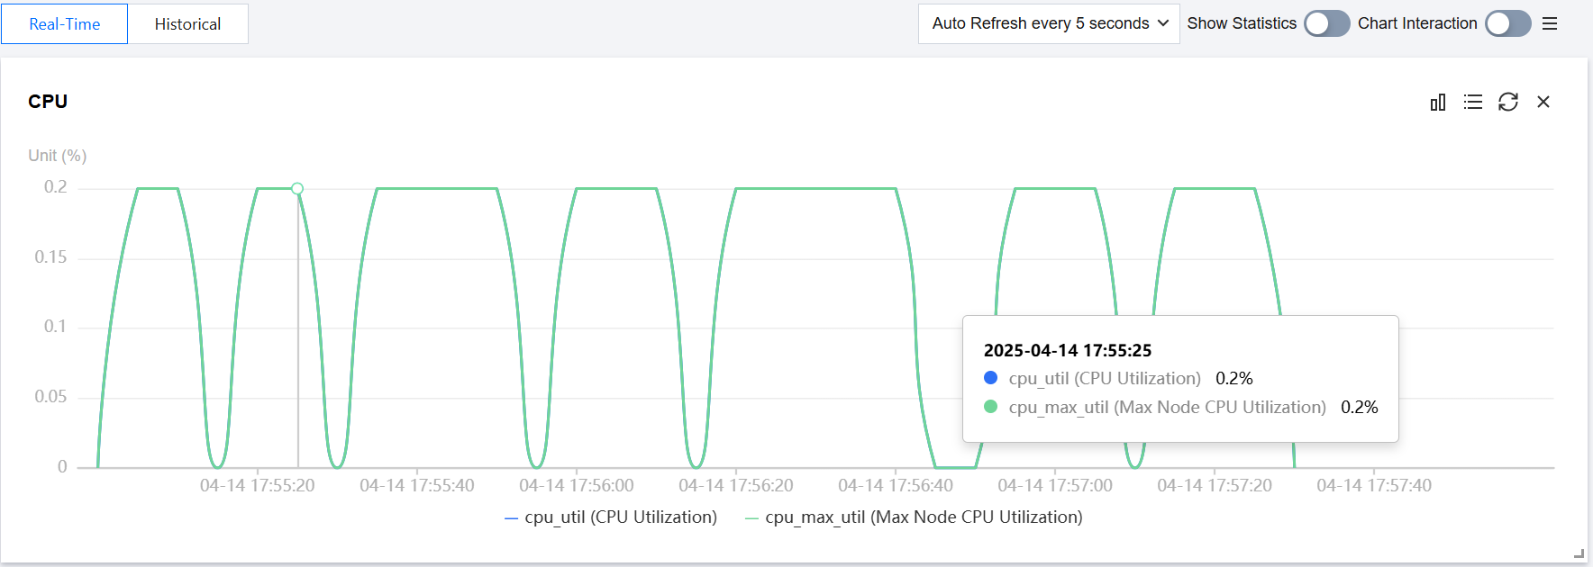This screenshot has height=567, width=1593.
Task: Click the green cpu_max_util legend line swatch
Action: 751,518
